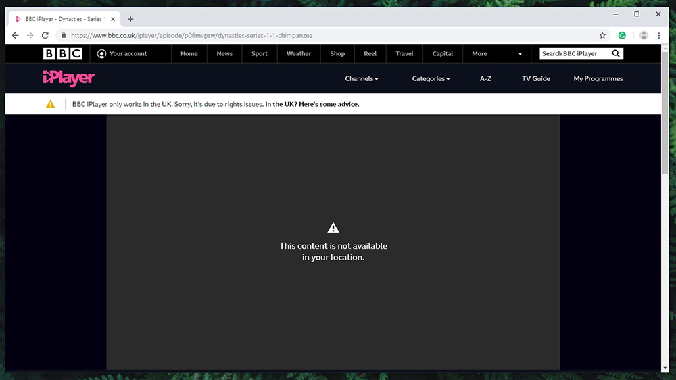
Task: Open the Shop link
Action: [337, 53]
